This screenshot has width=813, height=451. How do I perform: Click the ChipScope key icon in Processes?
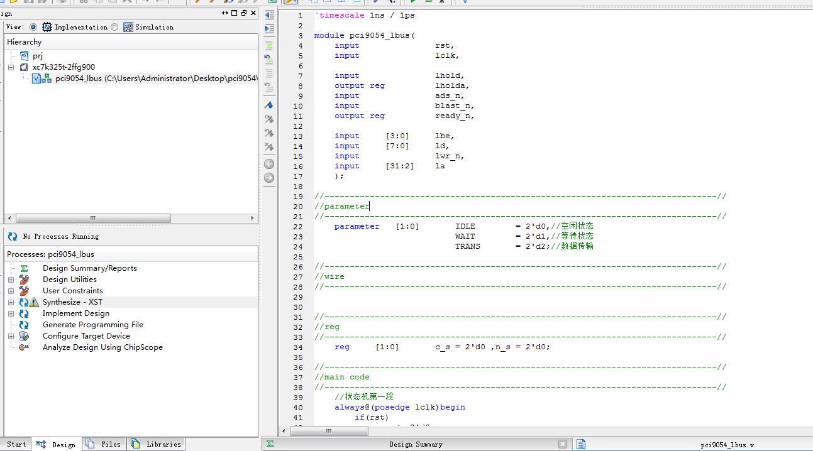(x=24, y=347)
